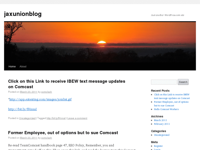Click the sunset header image
This screenshot has height=150, width=200.
pyautogui.click(x=100, y=42)
